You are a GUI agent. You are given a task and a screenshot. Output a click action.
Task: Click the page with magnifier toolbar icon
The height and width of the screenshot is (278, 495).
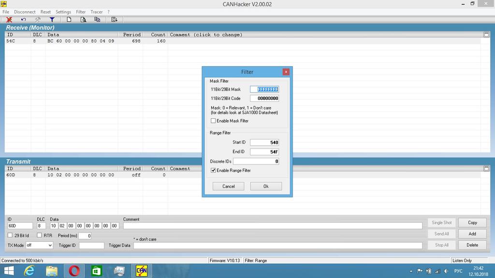[83, 20]
